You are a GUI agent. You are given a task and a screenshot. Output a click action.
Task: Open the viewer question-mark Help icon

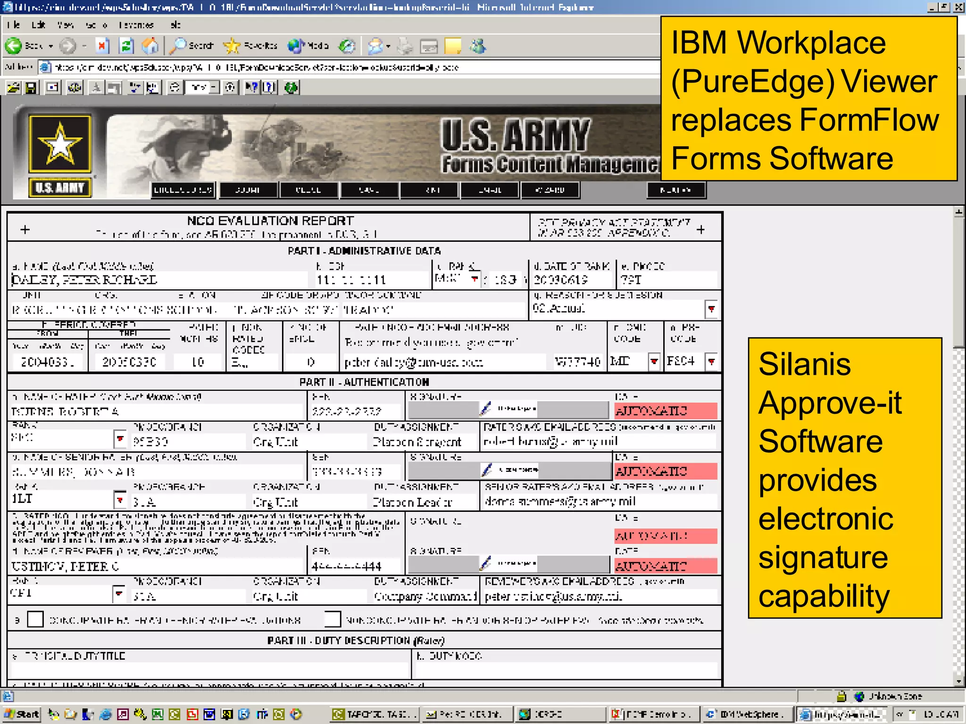(268, 87)
